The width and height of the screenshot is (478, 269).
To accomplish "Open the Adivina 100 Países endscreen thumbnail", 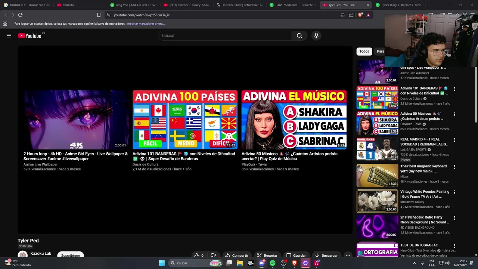I will coord(185,120).
